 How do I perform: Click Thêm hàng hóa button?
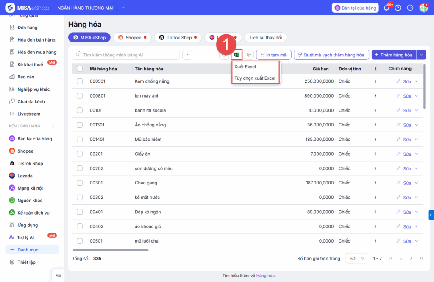[x=394, y=55]
